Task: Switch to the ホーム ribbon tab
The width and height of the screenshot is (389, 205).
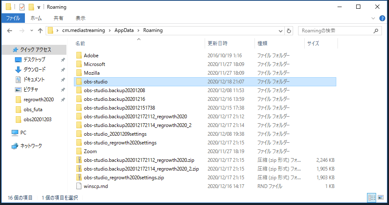Action: tap(36, 18)
